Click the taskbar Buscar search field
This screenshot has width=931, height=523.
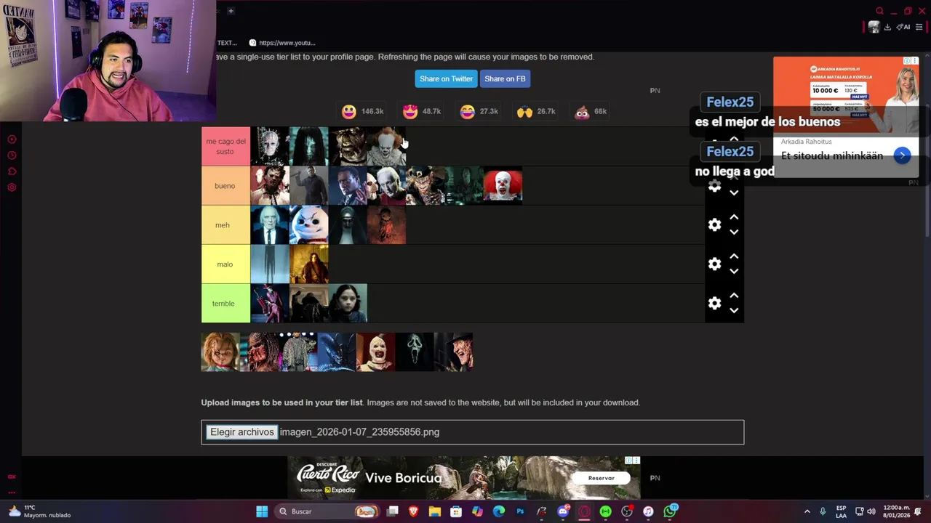[x=327, y=511]
